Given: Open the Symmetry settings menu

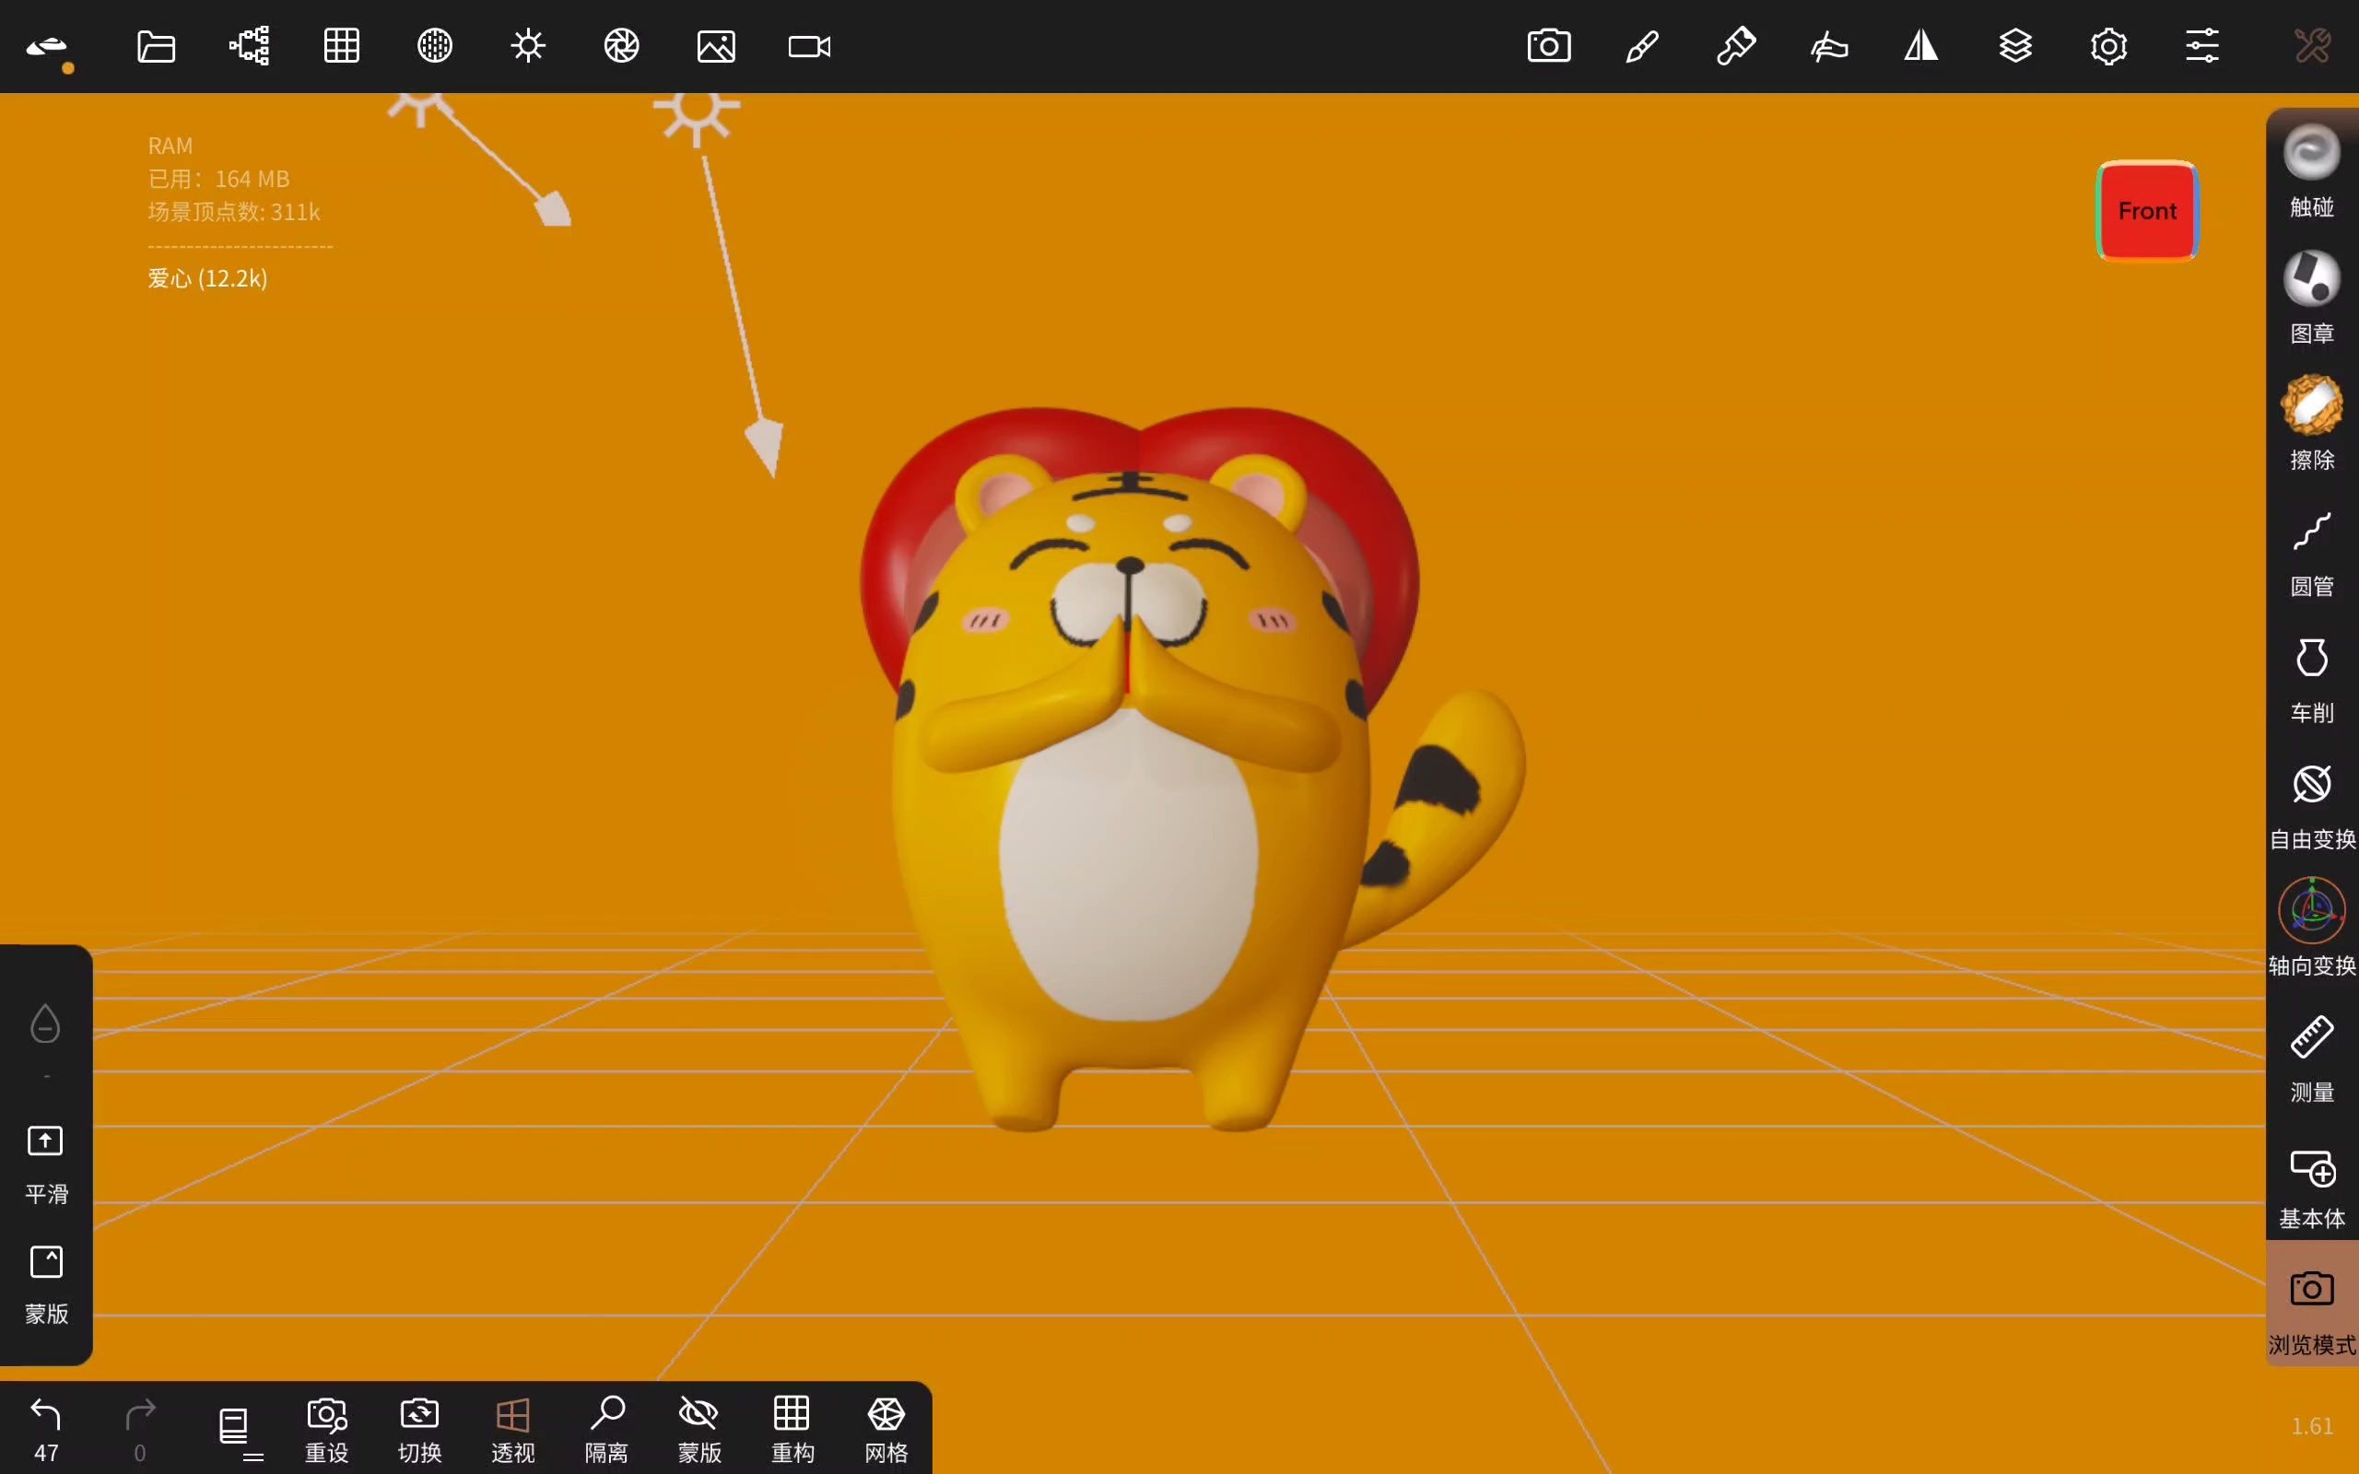Looking at the screenshot, I should coord(1921,46).
